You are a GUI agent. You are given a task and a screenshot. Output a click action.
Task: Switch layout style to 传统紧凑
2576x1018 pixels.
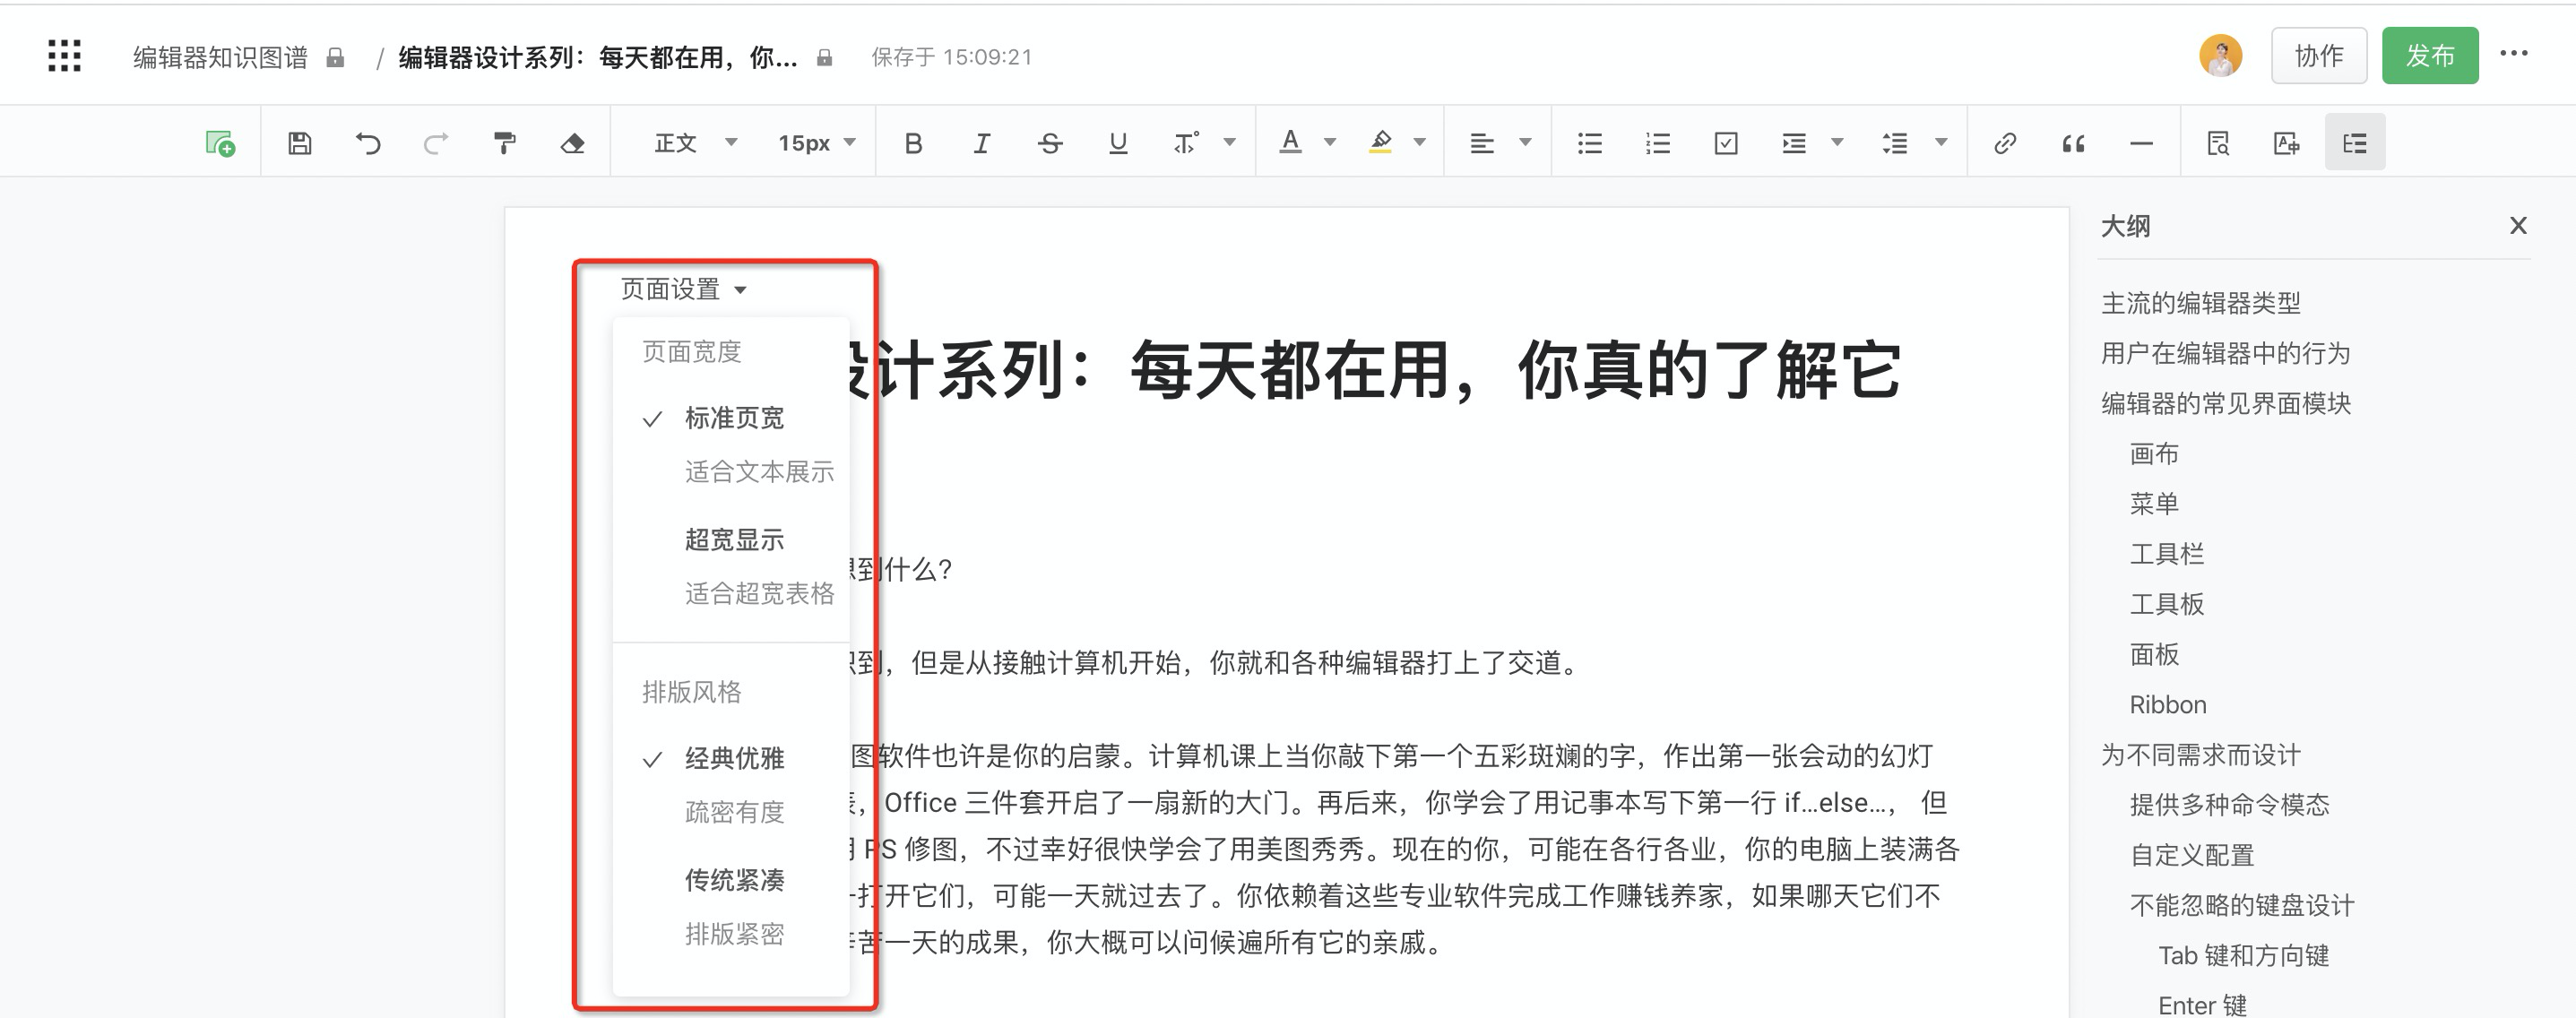[x=734, y=880]
